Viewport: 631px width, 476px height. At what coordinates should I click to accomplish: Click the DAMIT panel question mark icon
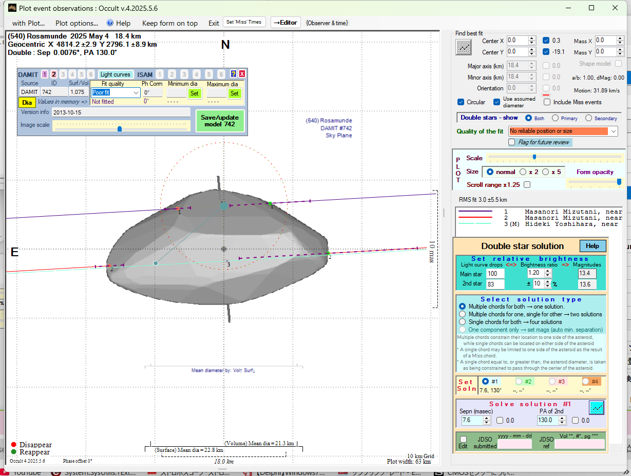(x=234, y=74)
